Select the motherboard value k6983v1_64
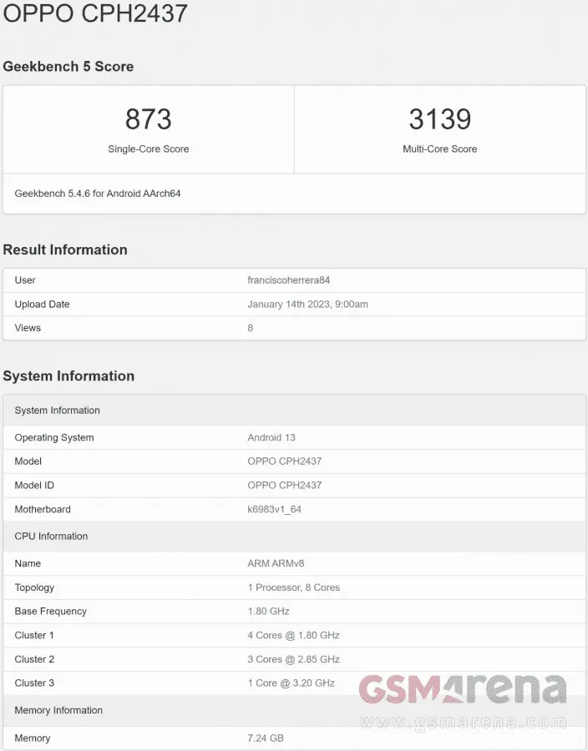Screen dimensions: 588x751 (274, 509)
